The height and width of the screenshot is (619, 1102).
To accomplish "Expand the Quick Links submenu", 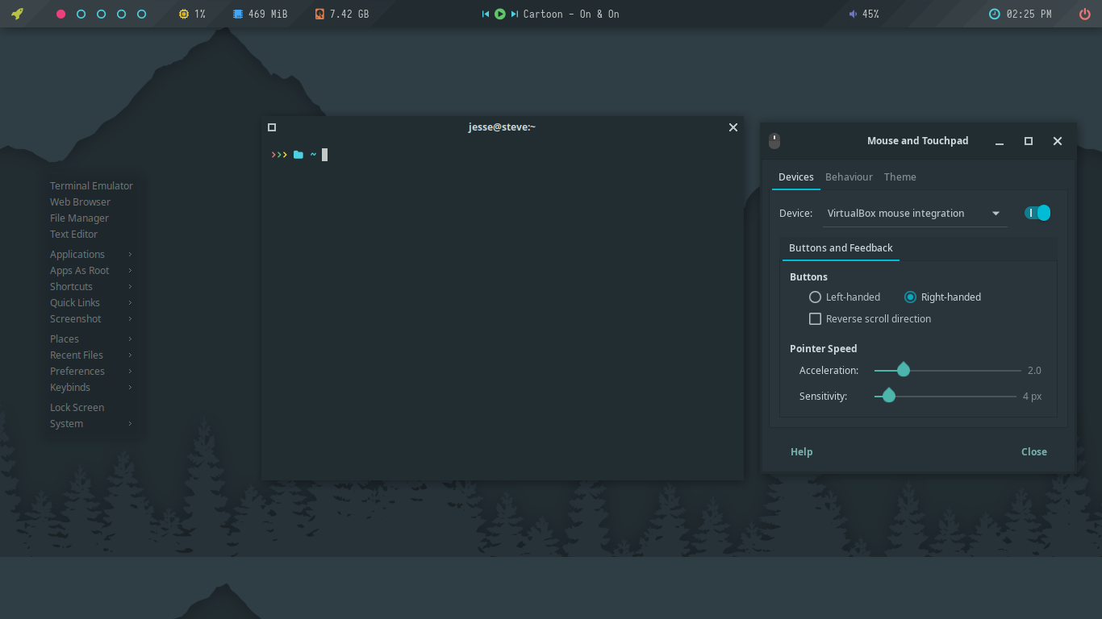I will point(91,303).
